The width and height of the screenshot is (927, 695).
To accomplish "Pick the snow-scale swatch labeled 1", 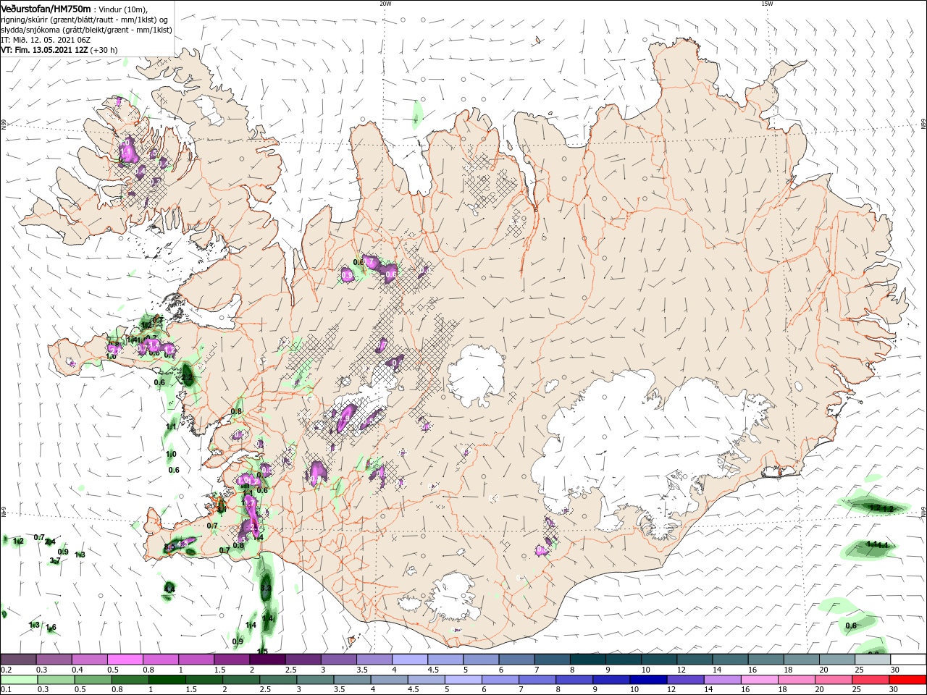I will tap(196, 659).
